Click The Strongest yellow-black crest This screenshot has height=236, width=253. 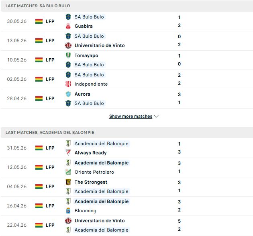point(68,182)
